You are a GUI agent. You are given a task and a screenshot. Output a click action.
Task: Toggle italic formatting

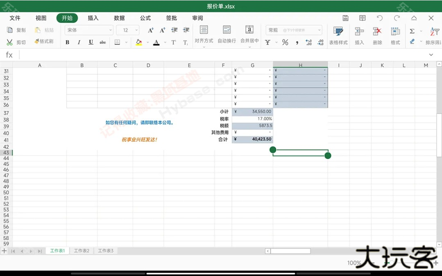tap(79, 42)
